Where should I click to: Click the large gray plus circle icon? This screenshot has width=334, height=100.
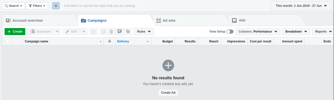pyautogui.click(x=168, y=65)
